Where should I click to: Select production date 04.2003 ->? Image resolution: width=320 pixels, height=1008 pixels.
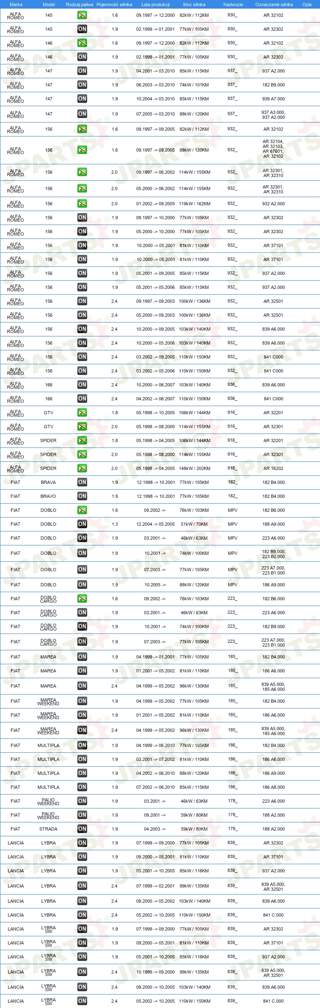pos(155,829)
